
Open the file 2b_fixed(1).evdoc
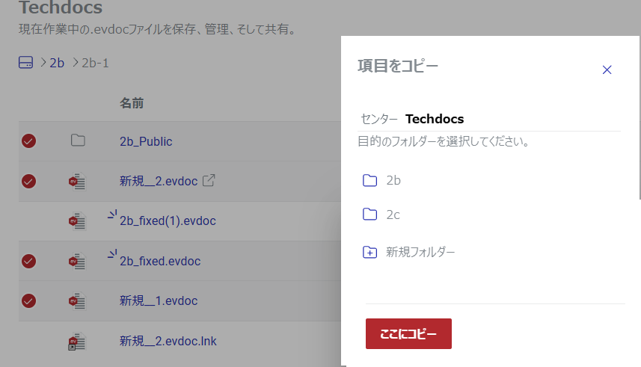[x=168, y=220]
